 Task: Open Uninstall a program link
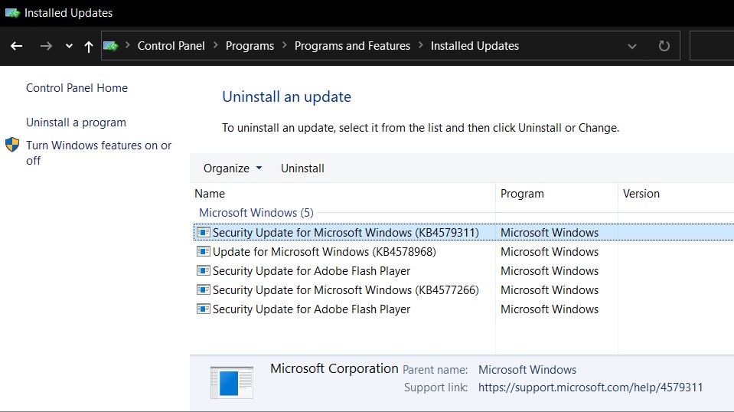point(76,123)
